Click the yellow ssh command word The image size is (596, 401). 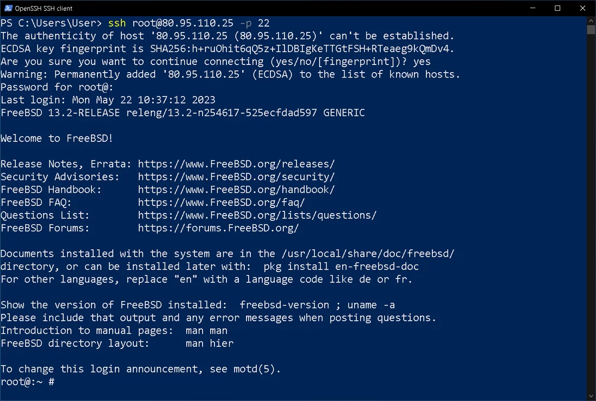(117, 23)
